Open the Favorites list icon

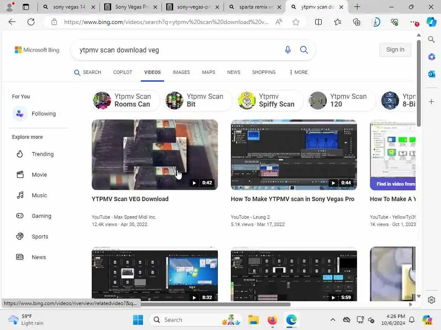tap(338, 22)
